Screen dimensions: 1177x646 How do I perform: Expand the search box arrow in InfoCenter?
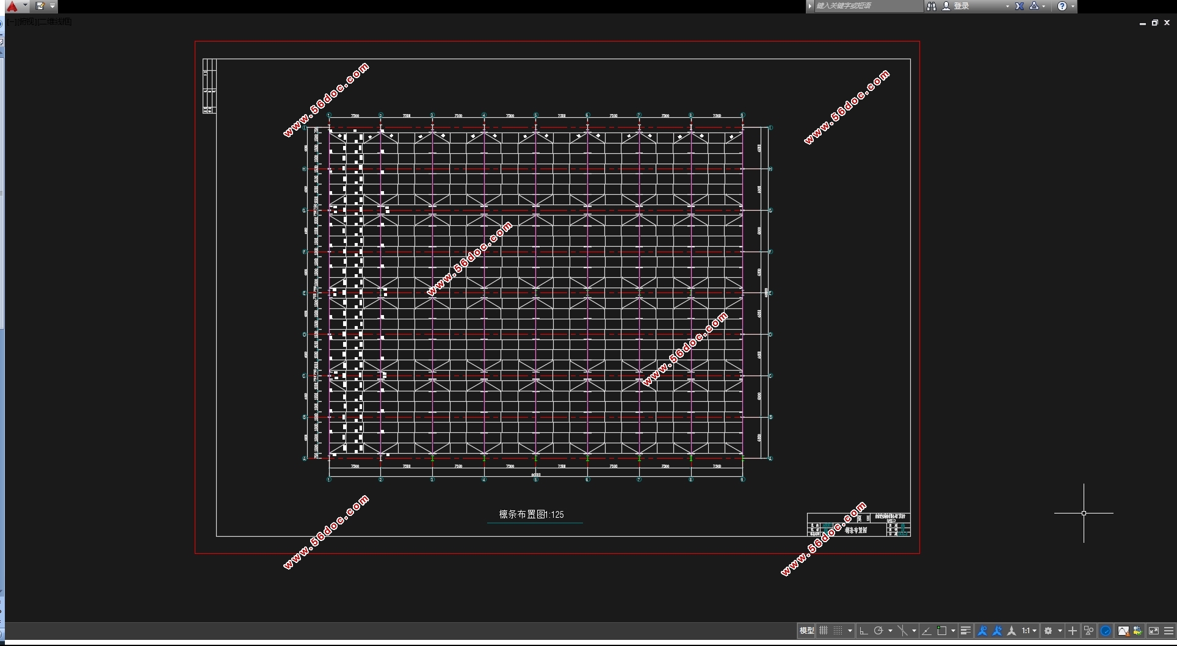(x=810, y=6)
